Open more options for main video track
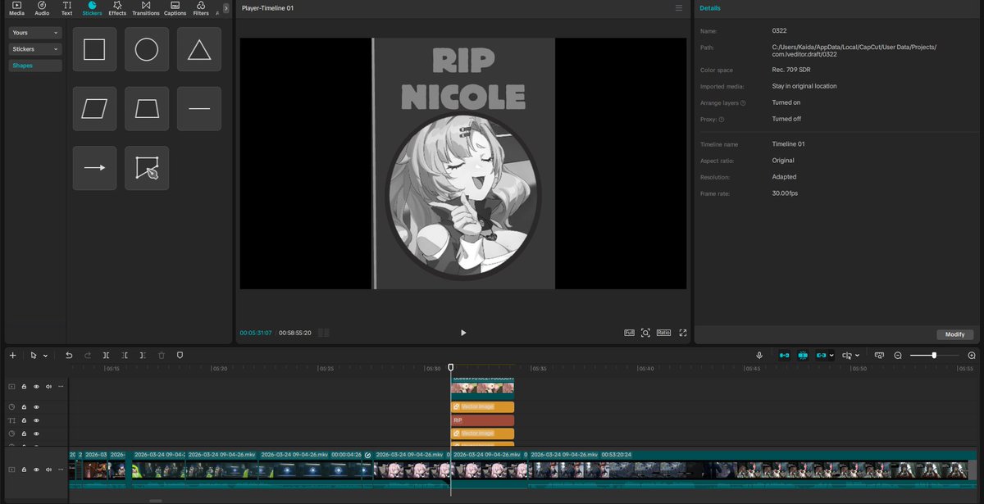The image size is (984, 504). 61,470
